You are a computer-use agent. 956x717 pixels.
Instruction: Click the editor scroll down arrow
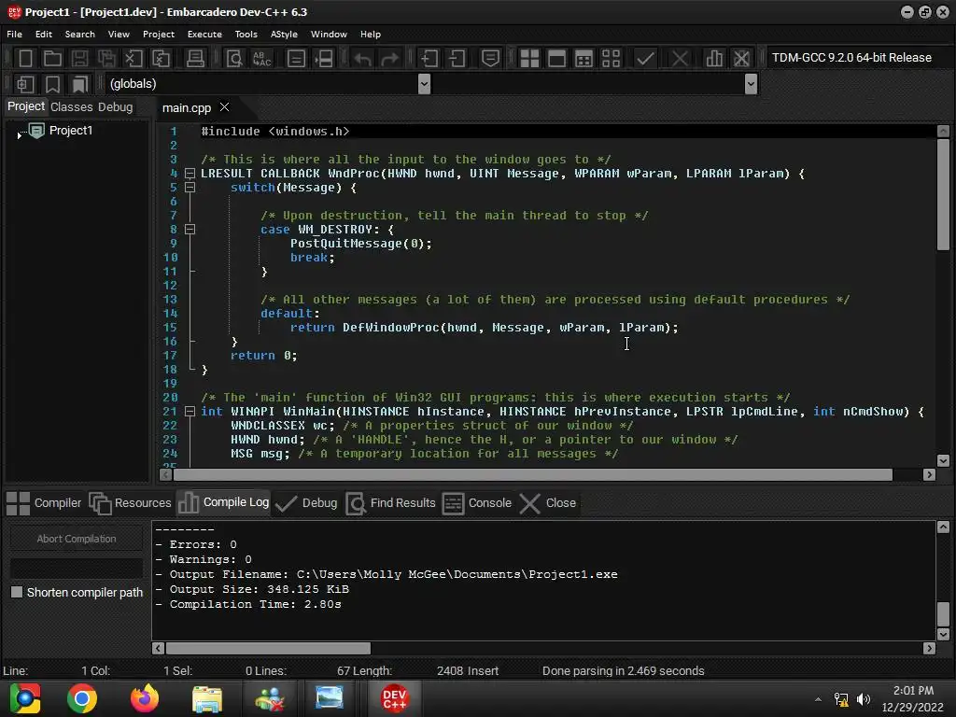click(943, 461)
